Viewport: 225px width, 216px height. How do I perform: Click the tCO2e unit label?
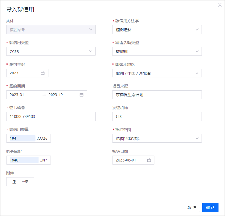click(42, 138)
